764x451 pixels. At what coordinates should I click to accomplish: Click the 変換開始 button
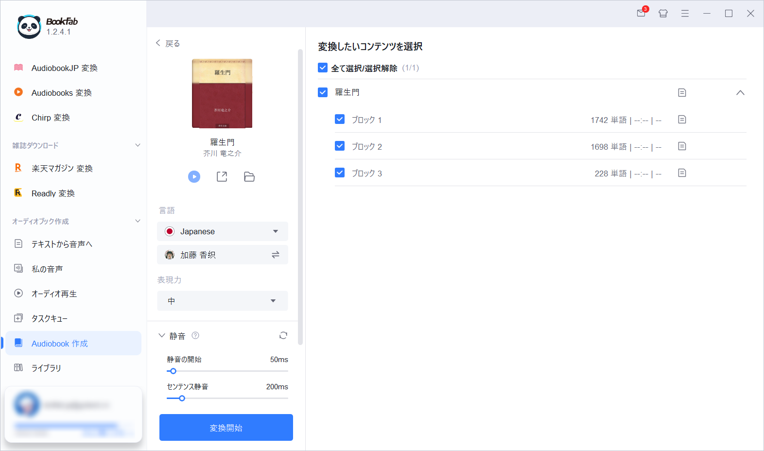(x=226, y=428)
